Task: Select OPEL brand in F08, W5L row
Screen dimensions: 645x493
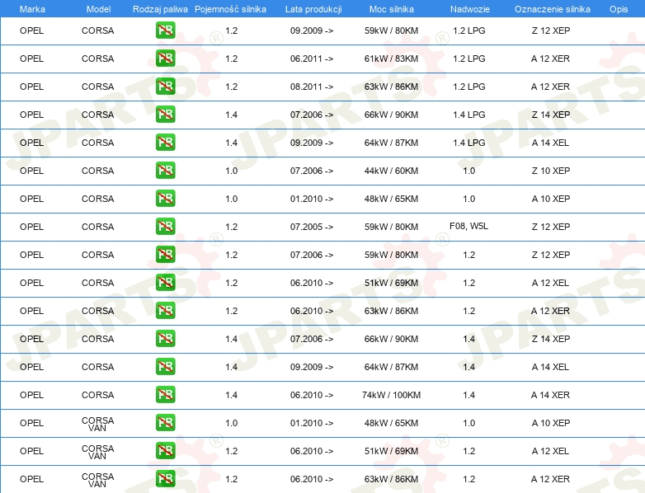Action: click(x=31, y=227)
